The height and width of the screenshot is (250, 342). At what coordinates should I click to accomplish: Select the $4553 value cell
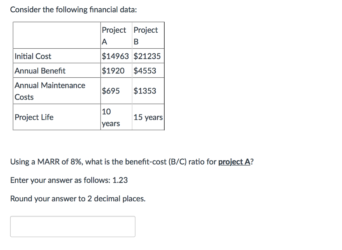click(144, 70)
